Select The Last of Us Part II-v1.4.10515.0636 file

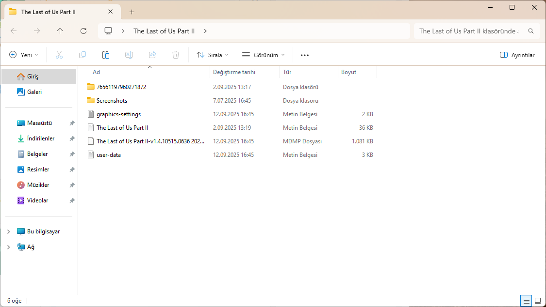150,141
